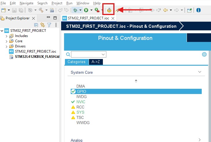Click the binary 010 file icon
The image size is (211, 142).
[x=52, y=10]
